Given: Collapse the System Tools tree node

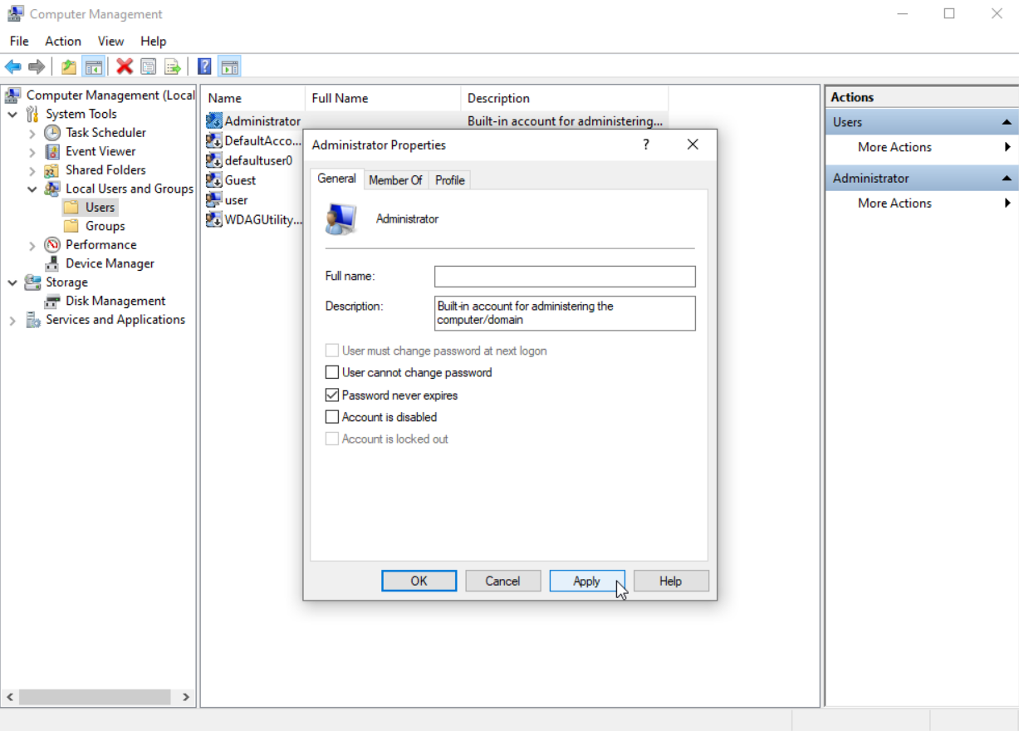Looking at the screenshot, I should [12, 114].
